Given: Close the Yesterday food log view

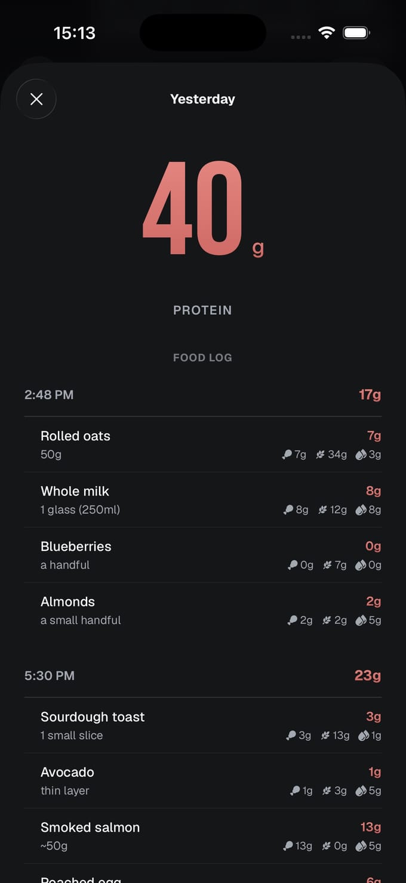Looking at the screenshot, I should (x=36, y=99).
